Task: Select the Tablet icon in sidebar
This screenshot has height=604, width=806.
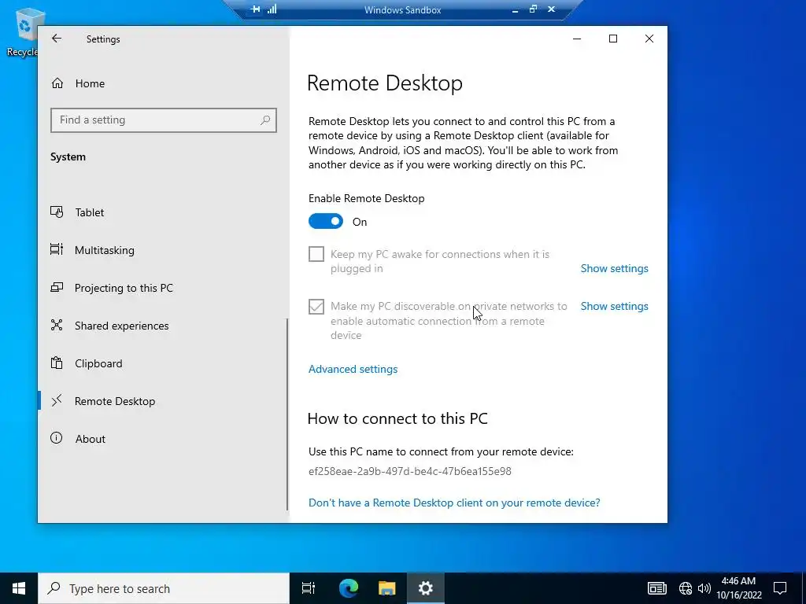Action: point(57,212)
